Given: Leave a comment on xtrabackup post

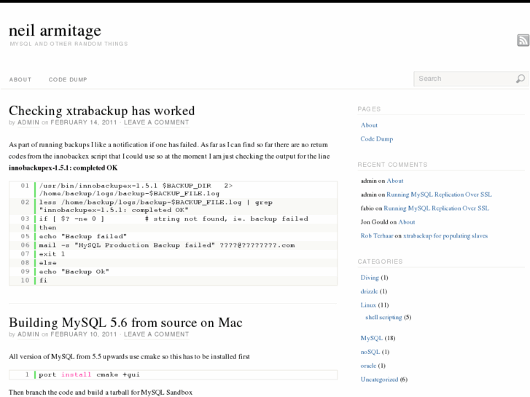Looking at the screenshot, I should click(x=157, y=122).
